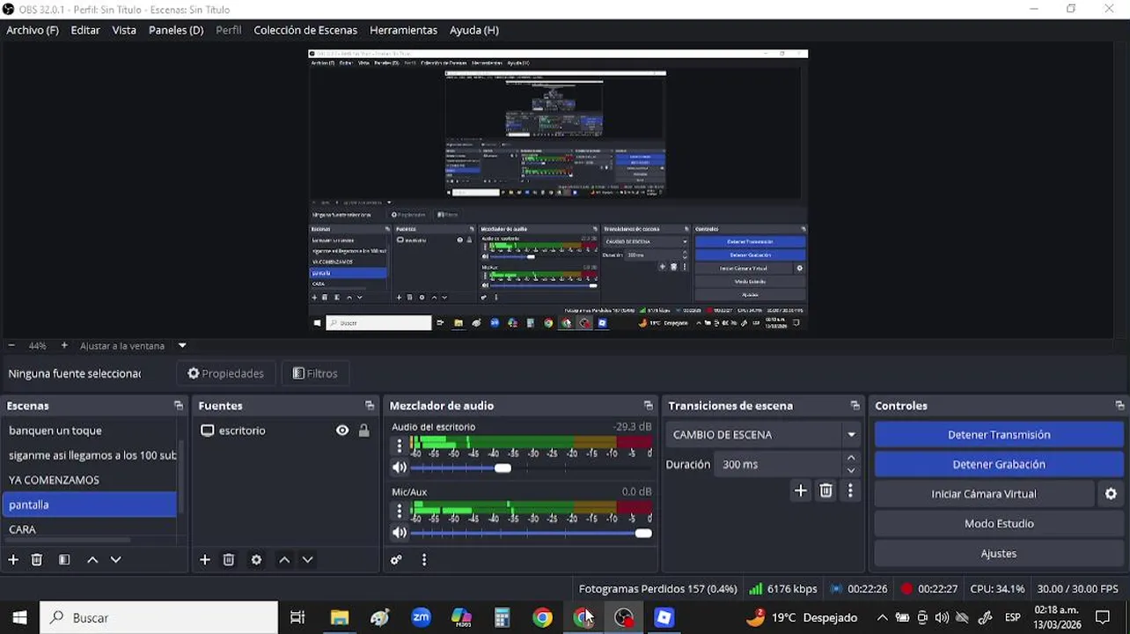Move the scene up with the arrow icon
1130x634 pixels.
(92, 559)
